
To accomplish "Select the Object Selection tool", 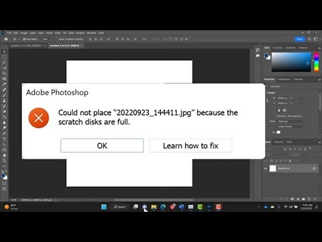I will [4, 68].
